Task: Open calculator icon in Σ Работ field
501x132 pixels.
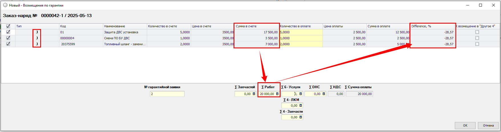Action: 277,94
